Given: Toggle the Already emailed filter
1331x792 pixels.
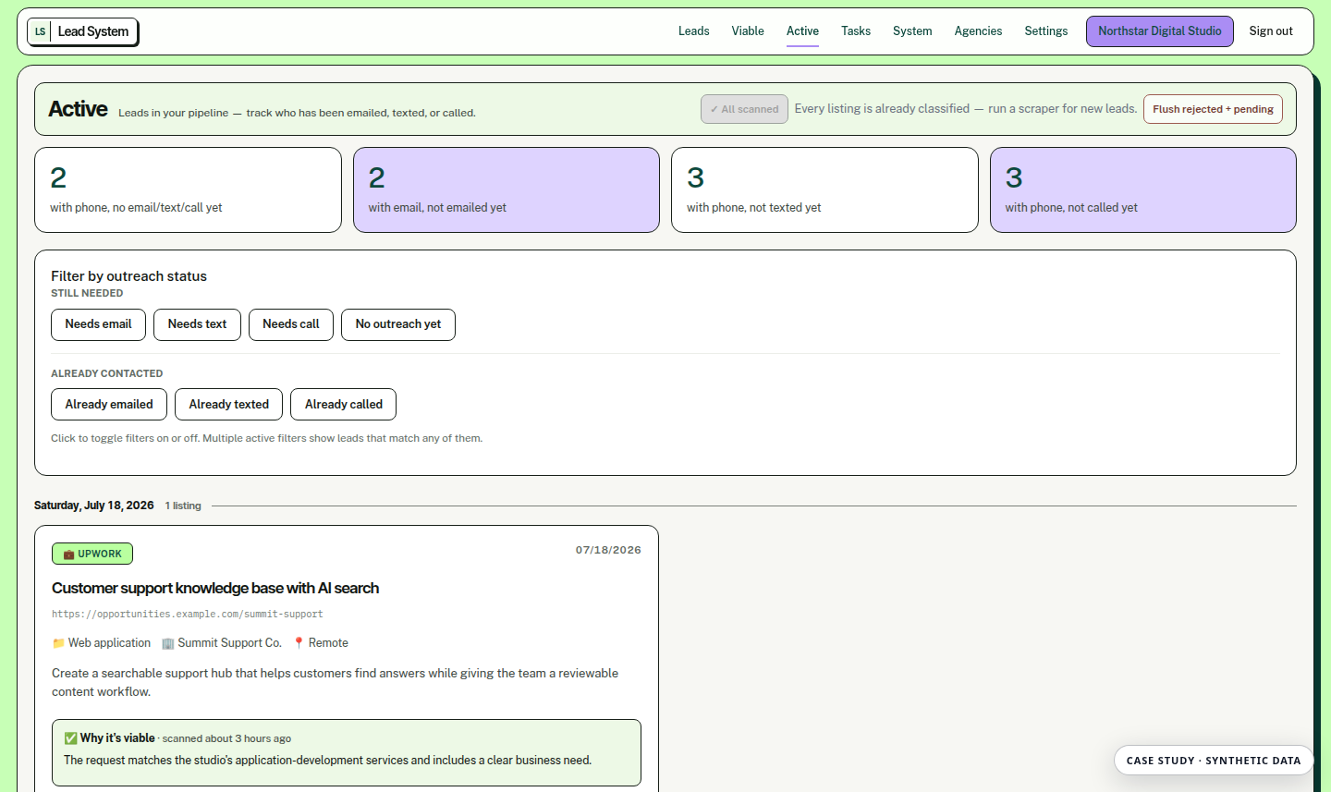Looking at the screenshot, I should (109, 405).
